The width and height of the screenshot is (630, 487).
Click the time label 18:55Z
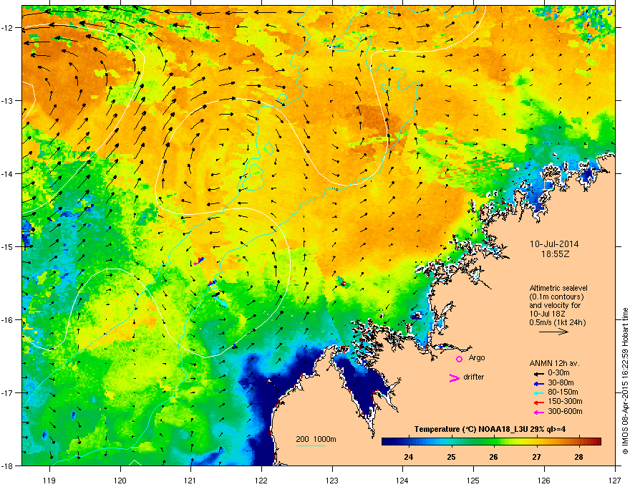point(556,254)
